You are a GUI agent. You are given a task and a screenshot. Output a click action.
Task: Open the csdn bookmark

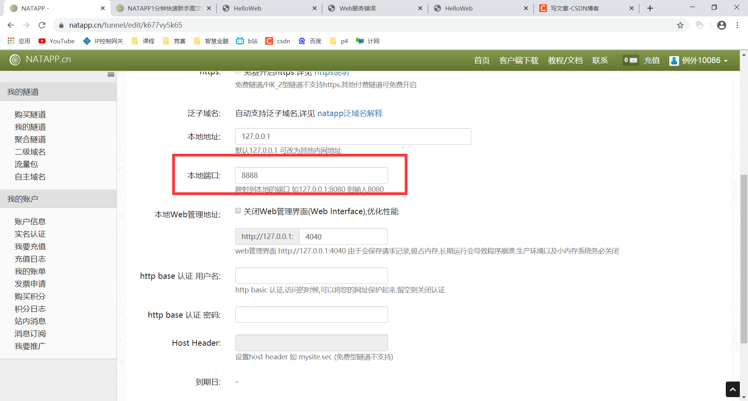click(278, 41)
